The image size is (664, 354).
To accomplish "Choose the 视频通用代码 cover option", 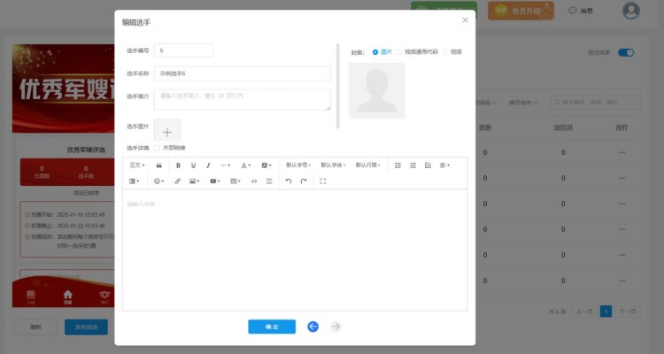I will tap(399, 52).
